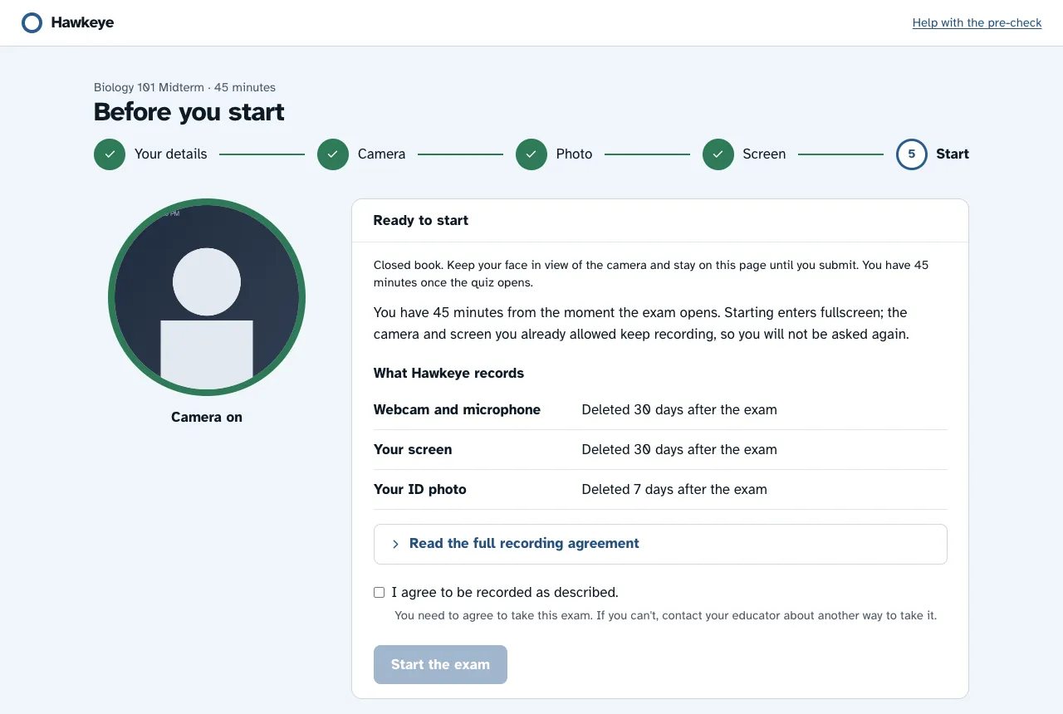Click Biology 101 Midterm · 45 minutes text

coord(184,87)
